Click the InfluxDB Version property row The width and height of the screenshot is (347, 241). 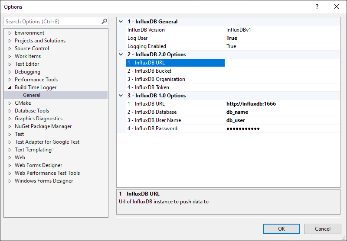(x=232, y=30)
